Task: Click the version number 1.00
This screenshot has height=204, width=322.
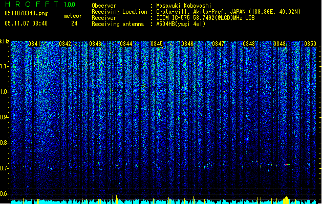Action: (x=70, y=5)
